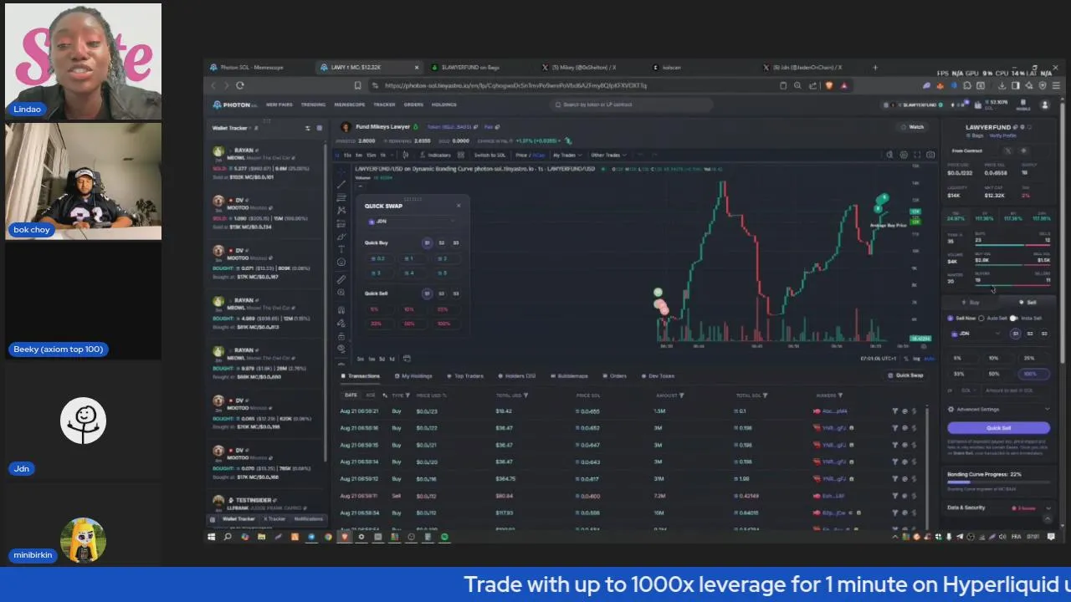Expand the Data & Security section

998,508
